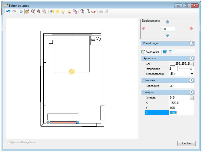Switch to the categorized properties view icon
Screen dimensions: 202x152
165,52
